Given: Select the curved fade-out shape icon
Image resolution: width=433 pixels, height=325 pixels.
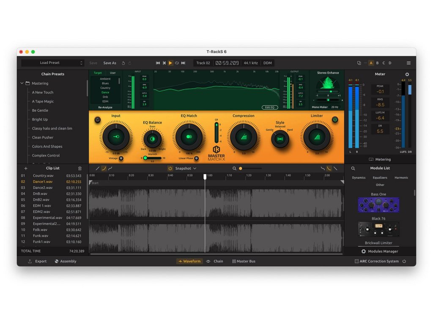Looking at the screenshot, I should [329, 168].
